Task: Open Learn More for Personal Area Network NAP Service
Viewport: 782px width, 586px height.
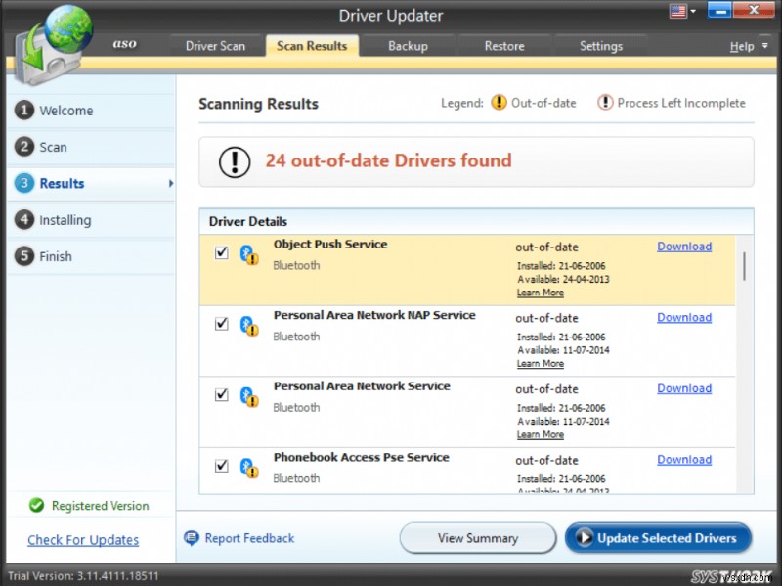Action: tap(541, 364)
